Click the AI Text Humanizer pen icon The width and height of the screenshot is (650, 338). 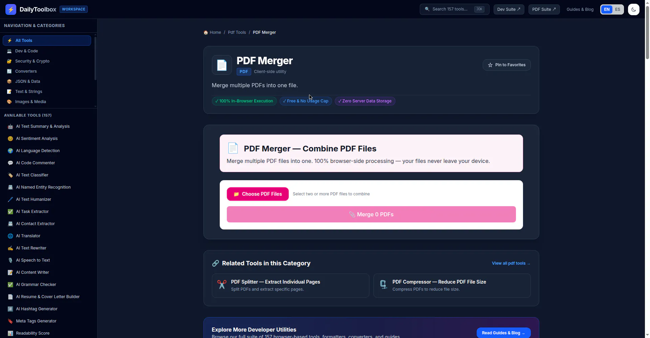[10, 199]
